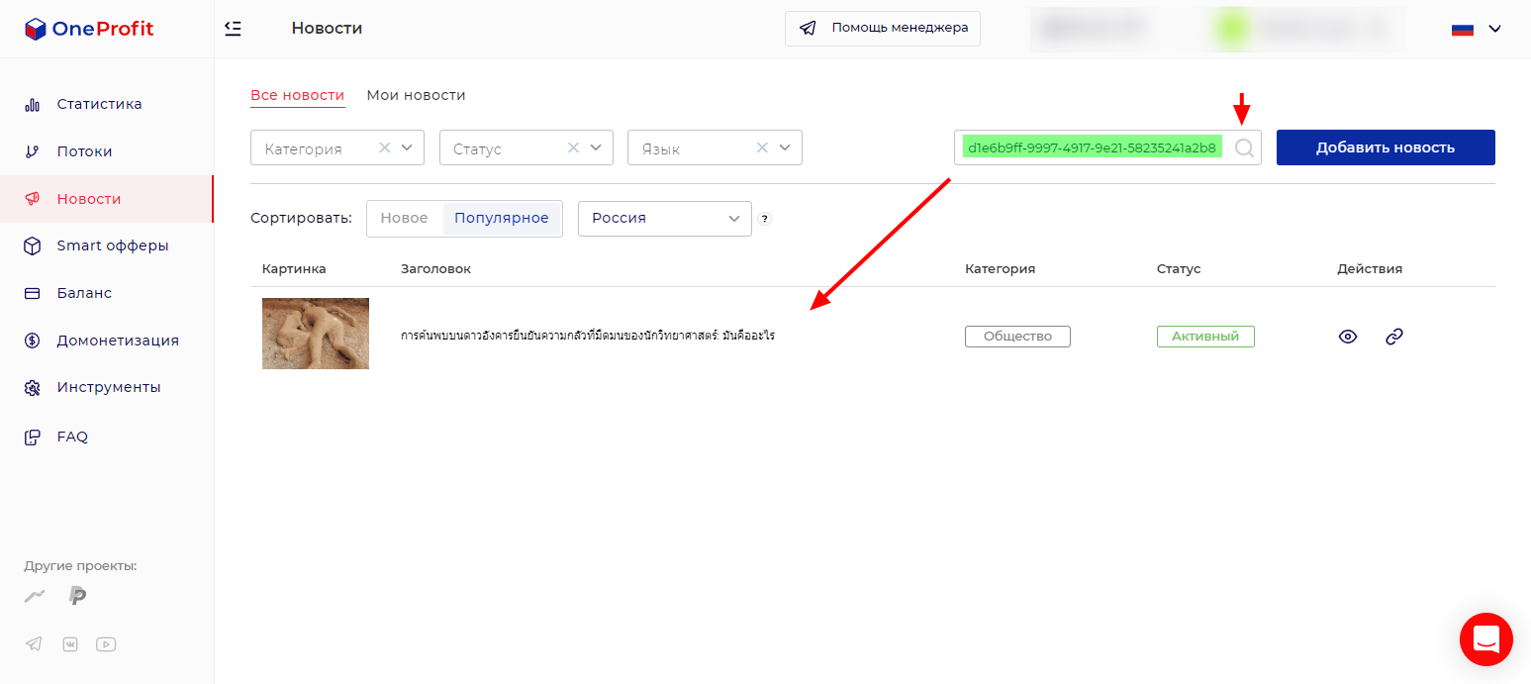Open the red chat support widget
Image resolution: width=1531 pixels, height=684 pixels.
[x=1485, y=639]
